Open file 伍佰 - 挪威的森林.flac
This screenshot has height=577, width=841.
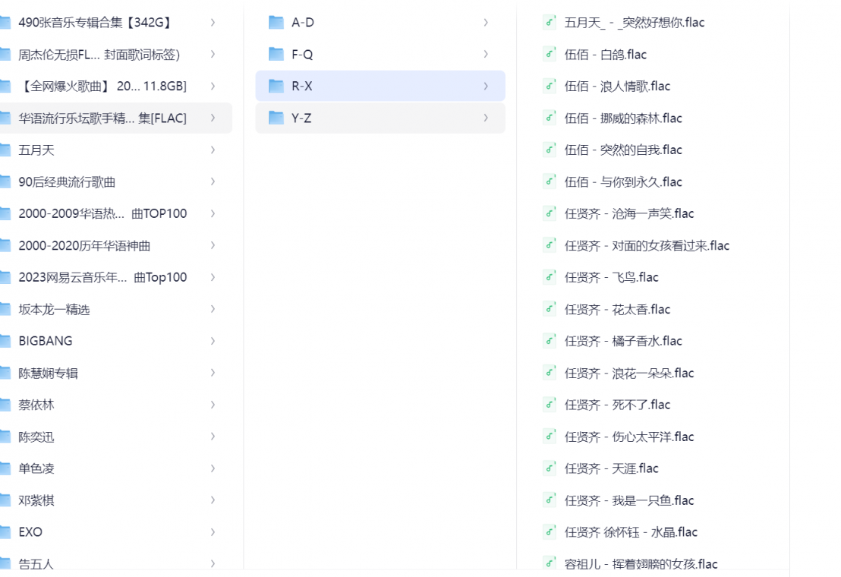(x=623, y=118)
